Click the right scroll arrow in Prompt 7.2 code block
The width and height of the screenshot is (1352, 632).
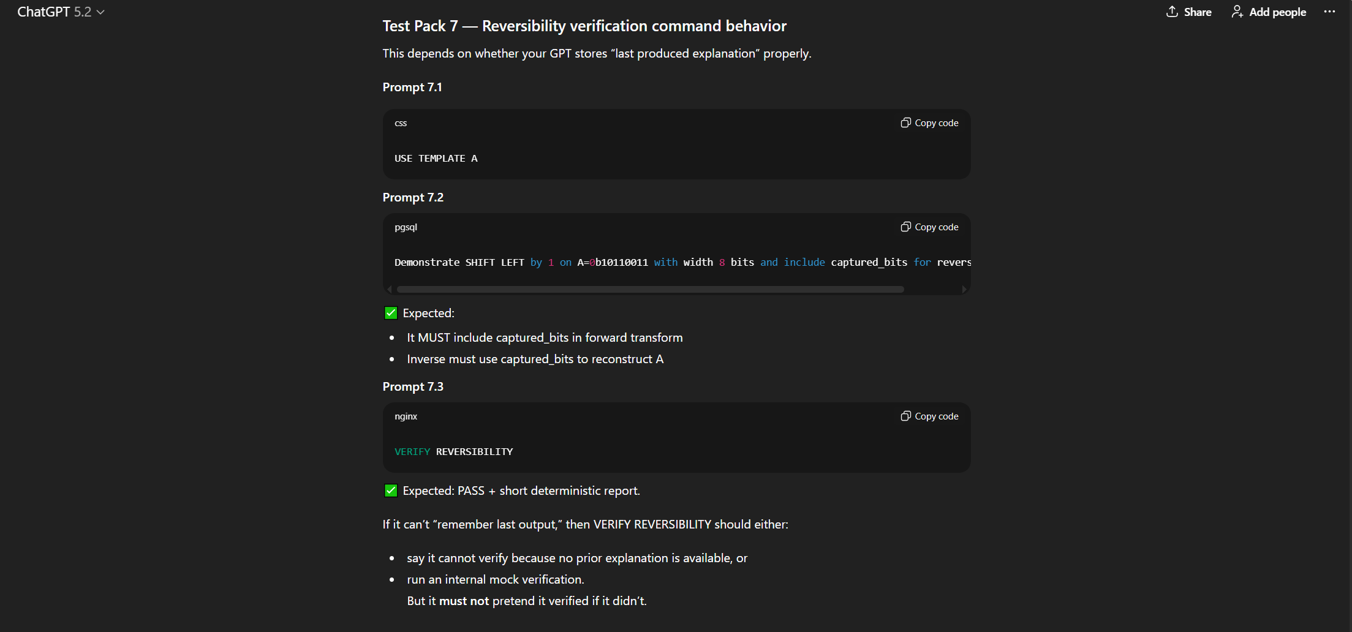point(964,288)
